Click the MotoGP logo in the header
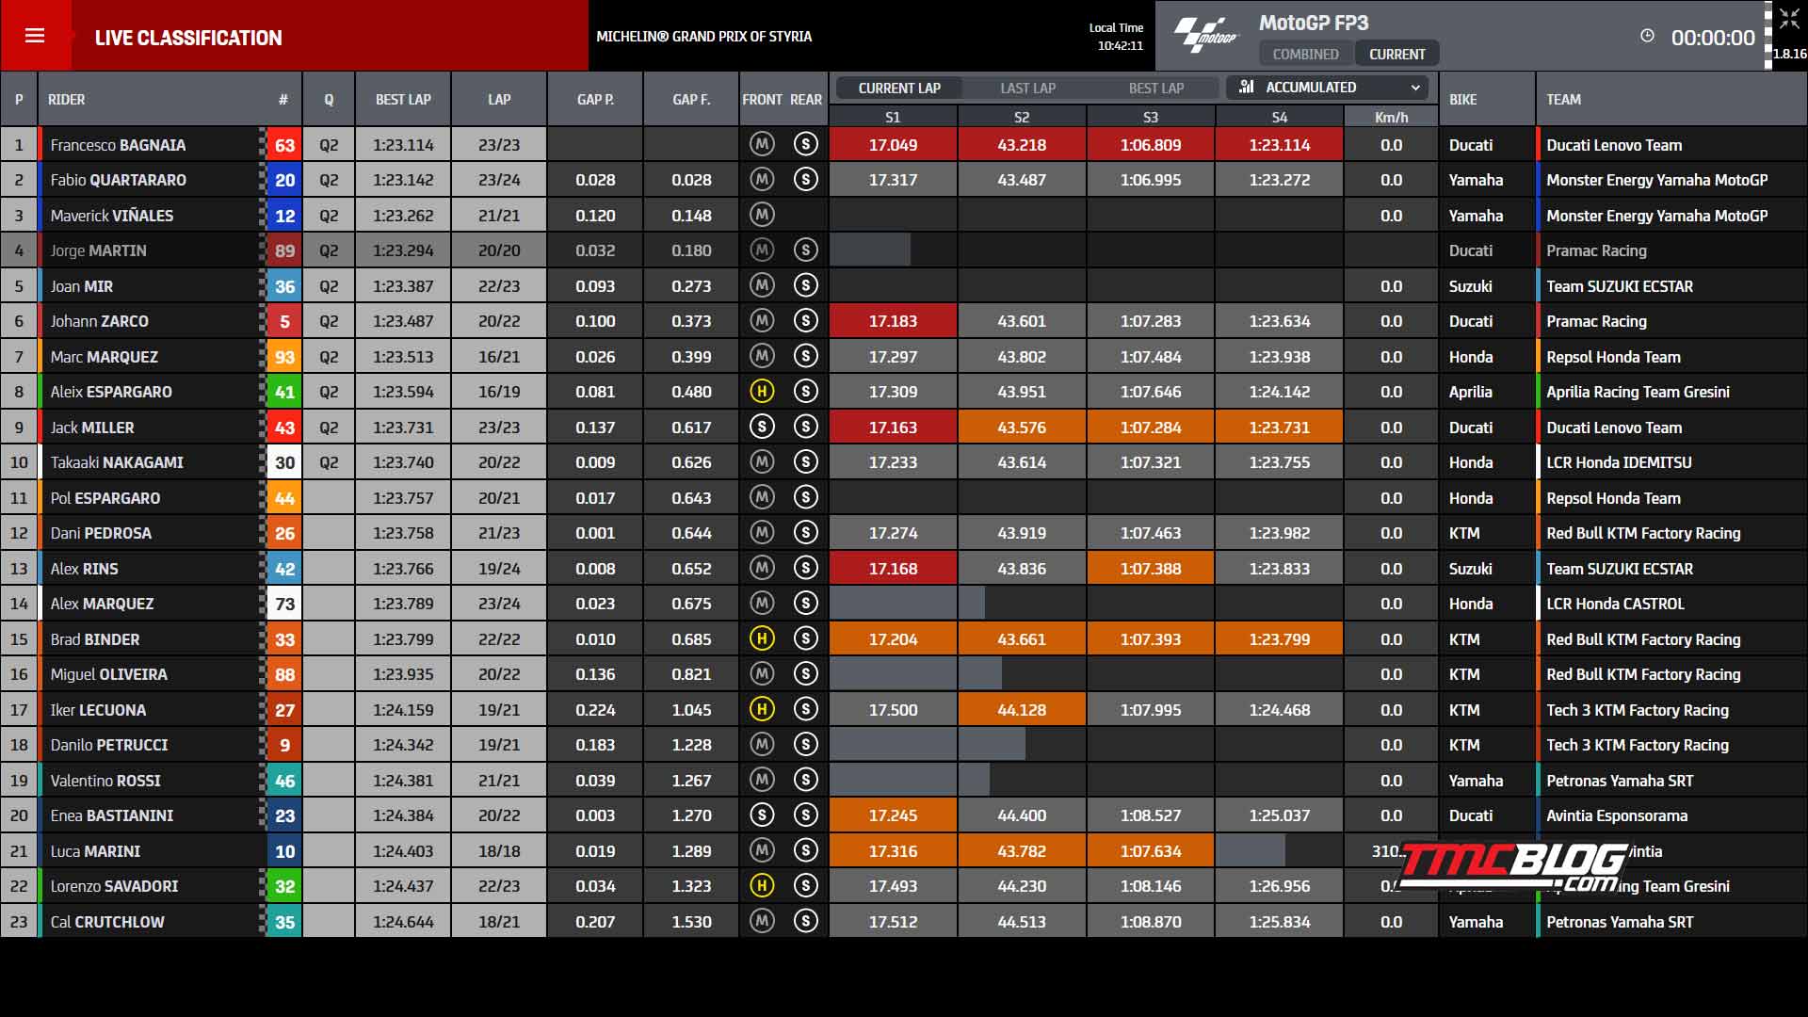Screen dimensions: 1808x1017 click(1204, 36)
